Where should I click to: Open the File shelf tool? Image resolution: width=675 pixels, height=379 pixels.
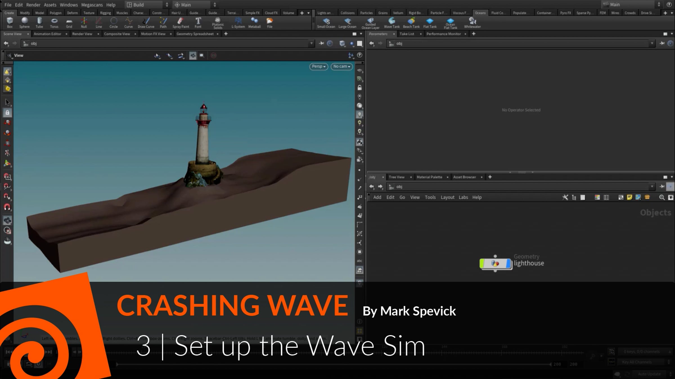coord(270,22)
